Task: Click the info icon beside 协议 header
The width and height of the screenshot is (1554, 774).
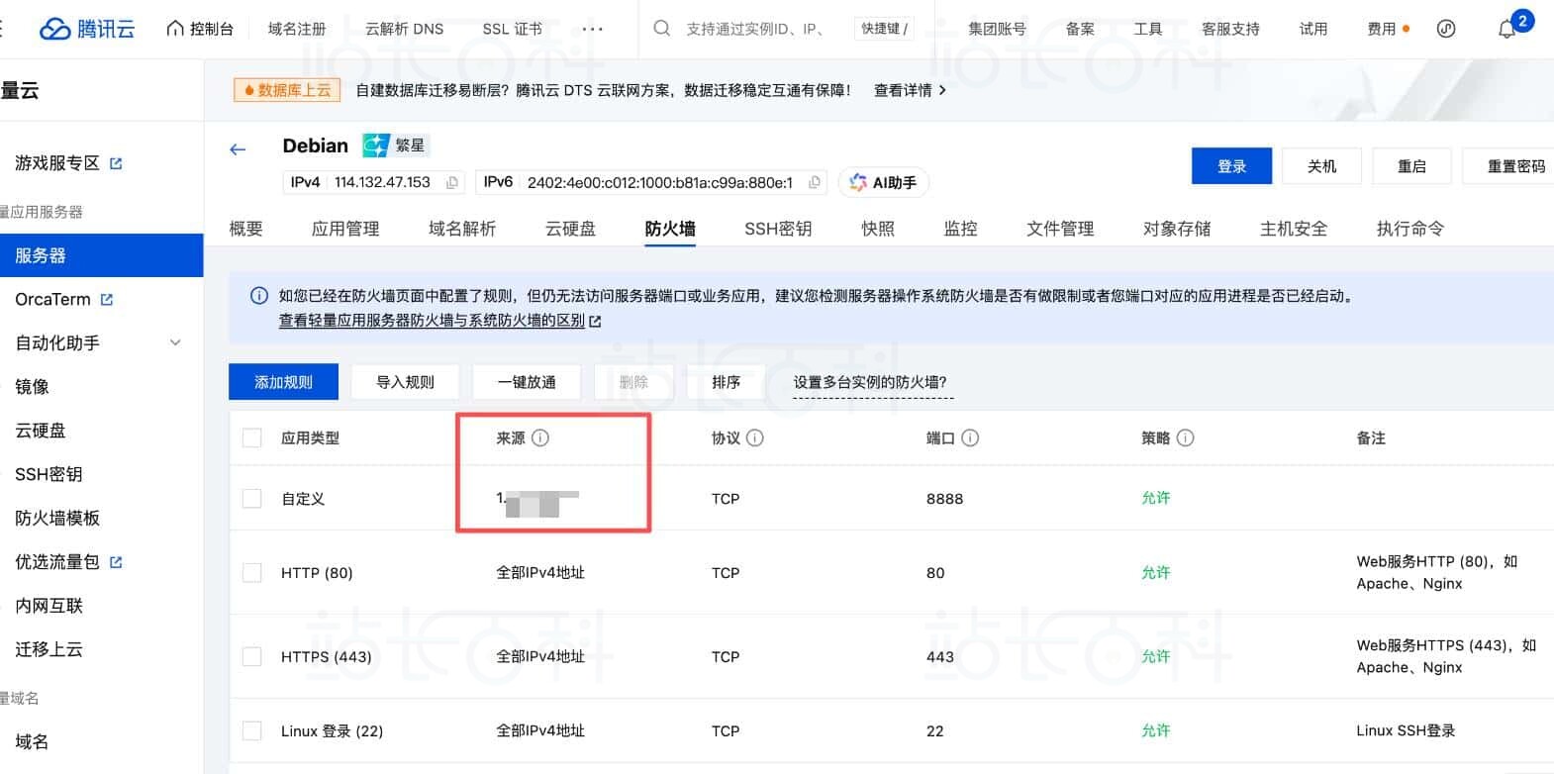Action: click(x=755, y=437)
